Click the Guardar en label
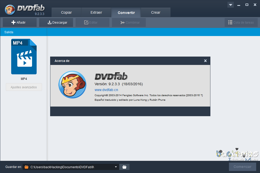The image size is (260, 173). pos(13,167)
